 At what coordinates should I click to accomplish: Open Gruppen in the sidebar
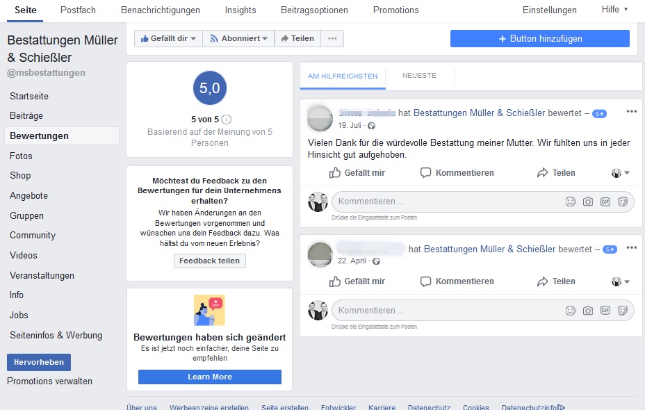[x=26, y=216]
